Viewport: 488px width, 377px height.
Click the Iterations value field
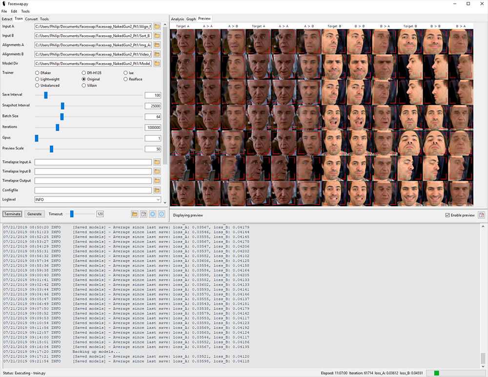click(153, 127)
